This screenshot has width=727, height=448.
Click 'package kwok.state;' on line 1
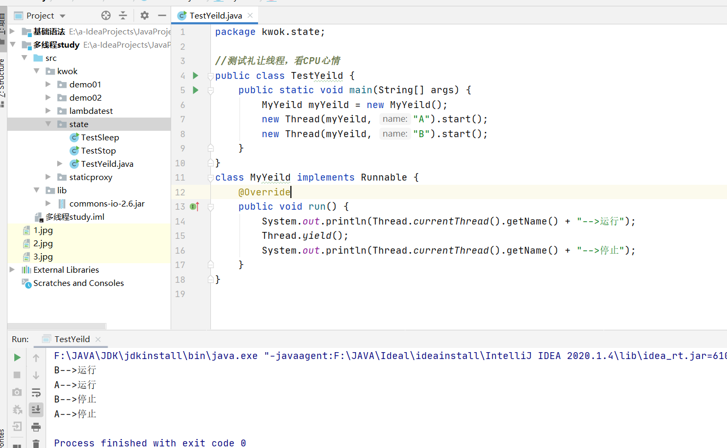click(x=270, y=32)
